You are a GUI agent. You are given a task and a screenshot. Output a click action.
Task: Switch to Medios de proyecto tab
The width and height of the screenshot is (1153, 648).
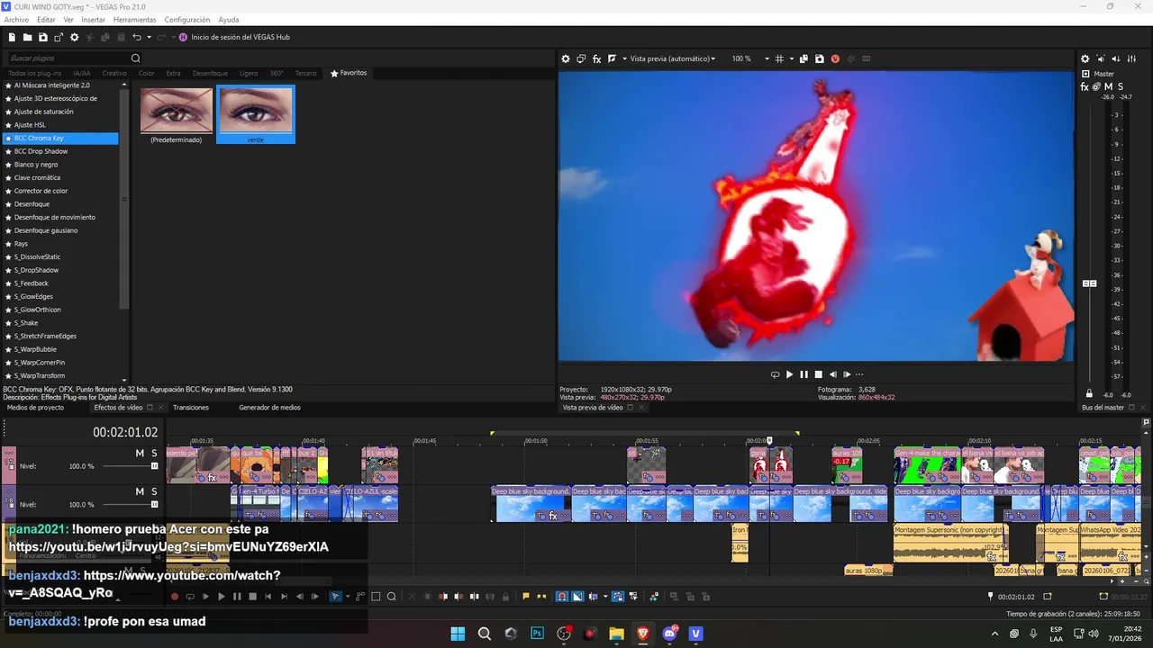35,408
